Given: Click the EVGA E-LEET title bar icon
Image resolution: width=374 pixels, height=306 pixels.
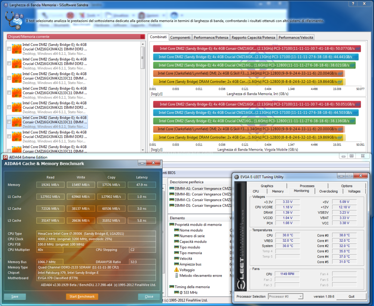Looking at the screenshot, I should coord(237,177).
